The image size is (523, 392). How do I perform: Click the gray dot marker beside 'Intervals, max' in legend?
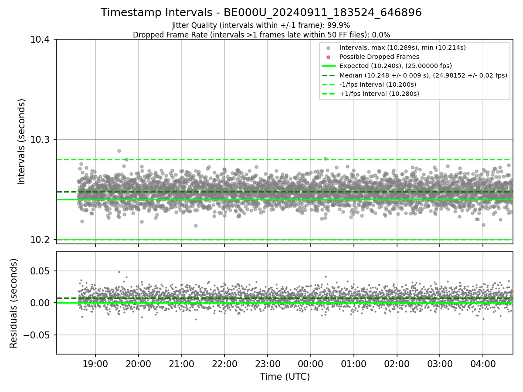tap(329, 48)
